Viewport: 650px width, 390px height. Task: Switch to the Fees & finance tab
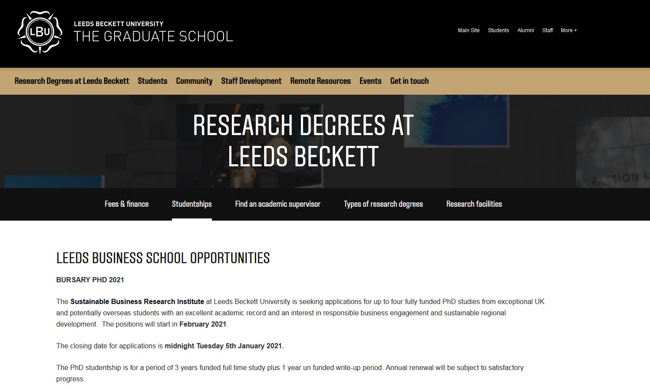126,204
